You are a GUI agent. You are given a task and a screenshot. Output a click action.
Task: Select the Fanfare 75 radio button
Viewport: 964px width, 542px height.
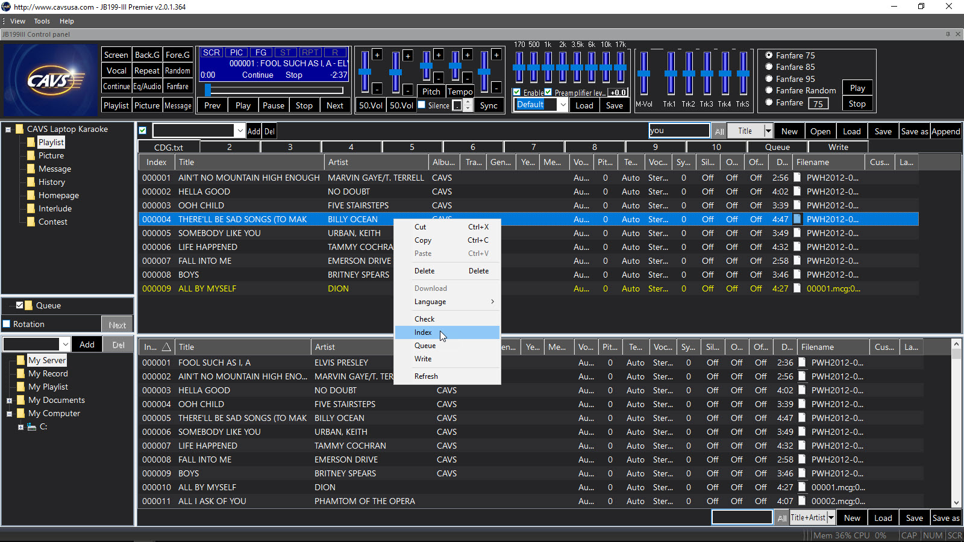coord(769,55)
